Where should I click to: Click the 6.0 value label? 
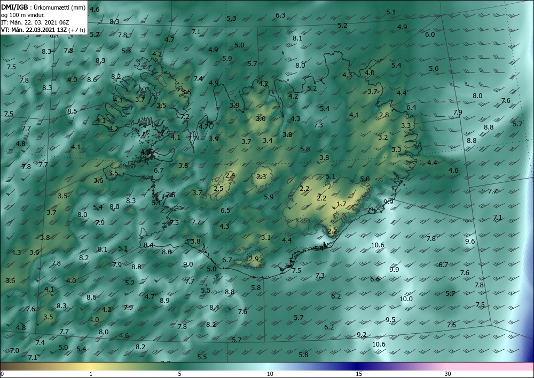click(430, 34)
